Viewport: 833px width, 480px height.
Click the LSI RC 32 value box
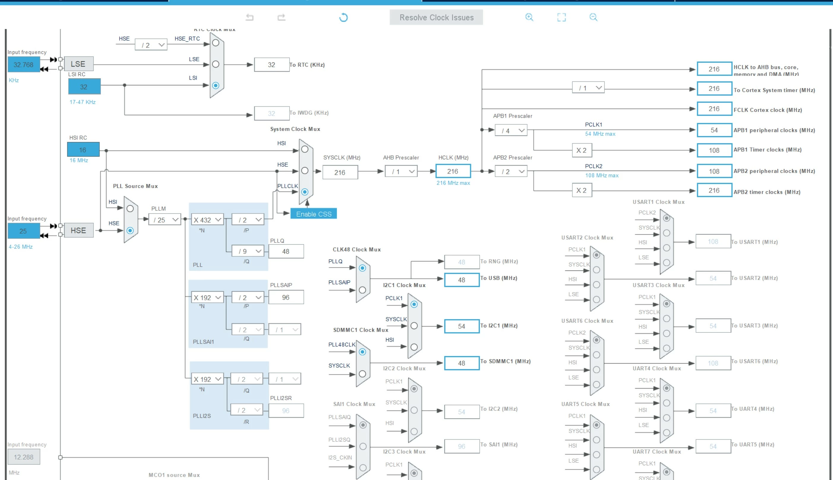(x=84, y=87)
